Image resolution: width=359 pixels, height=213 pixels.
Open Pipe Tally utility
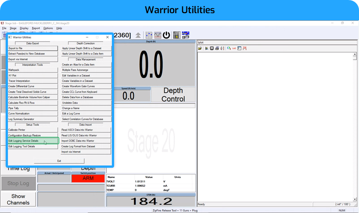33,108
